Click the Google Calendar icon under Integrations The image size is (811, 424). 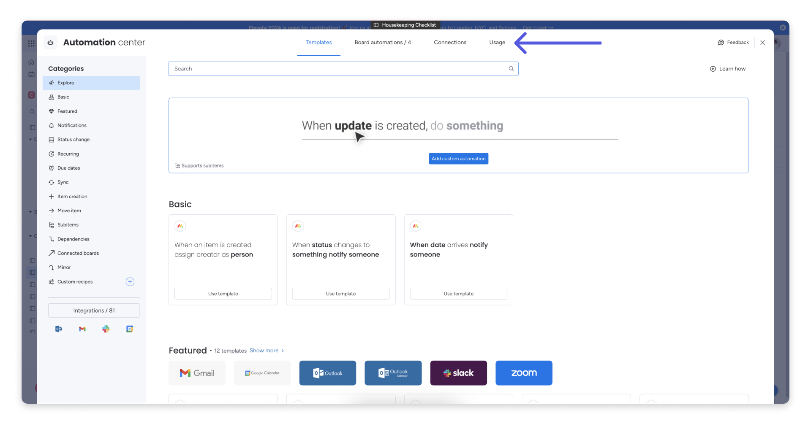coord(129,329)
